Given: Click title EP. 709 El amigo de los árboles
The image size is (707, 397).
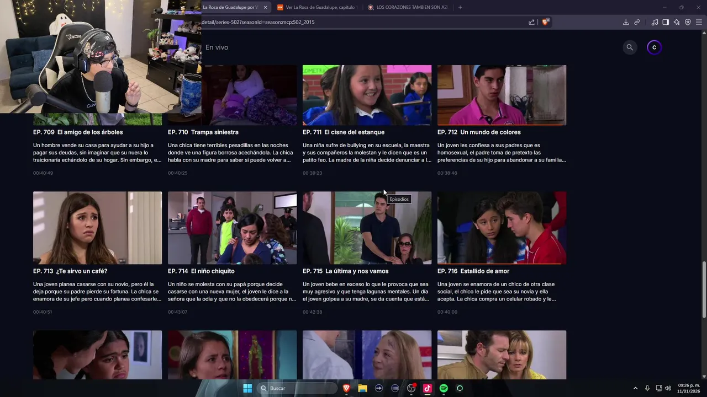Looking at the screenshot, I should click(x=78, y=132).
